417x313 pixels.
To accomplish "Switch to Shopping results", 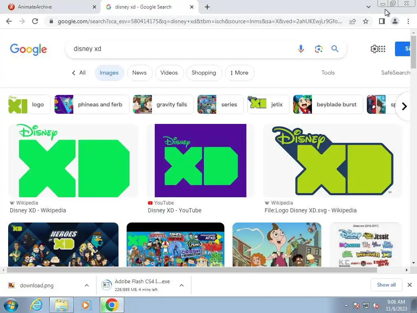I will coord(204,73).
